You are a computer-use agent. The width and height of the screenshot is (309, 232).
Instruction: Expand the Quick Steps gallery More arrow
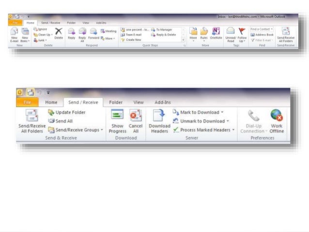(183, 40)
